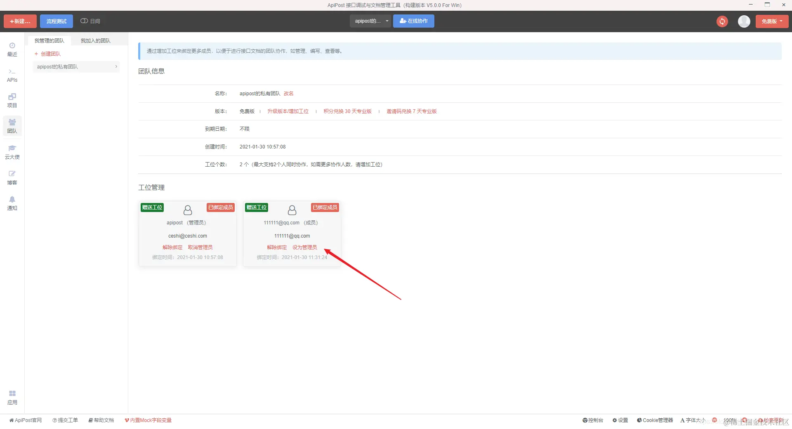Viewport: 792px width, 429px height.
Task: Open the 项目 projects sidebar section
Action: tap(12, 101)
